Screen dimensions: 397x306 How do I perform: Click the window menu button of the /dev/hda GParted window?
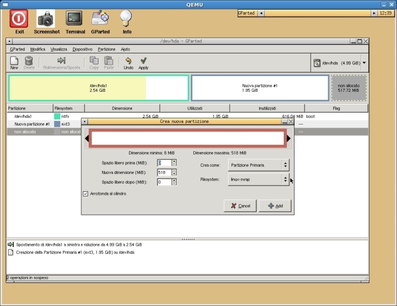point(9,41)
